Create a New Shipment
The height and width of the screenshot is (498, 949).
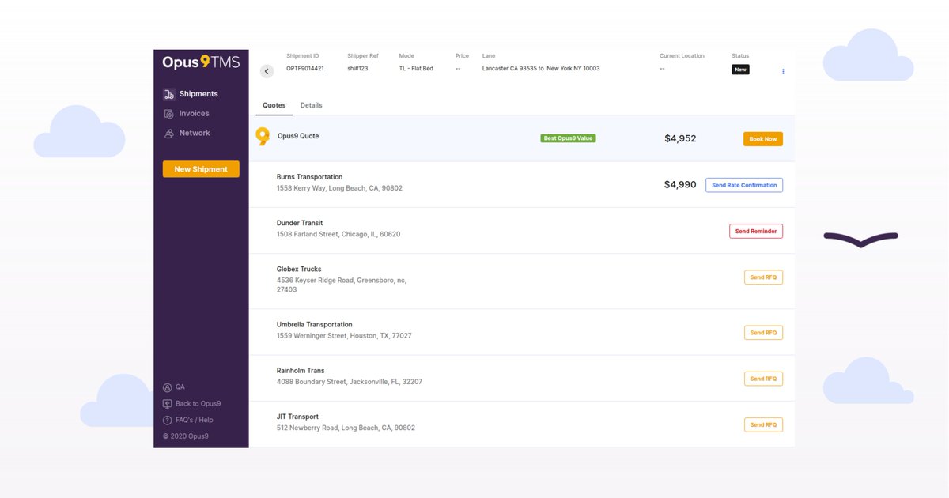[x=201, y=169]
